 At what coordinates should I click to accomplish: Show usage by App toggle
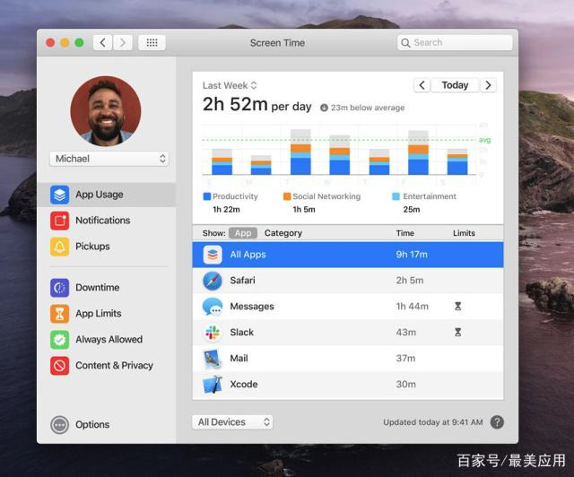tap(243, 233)
